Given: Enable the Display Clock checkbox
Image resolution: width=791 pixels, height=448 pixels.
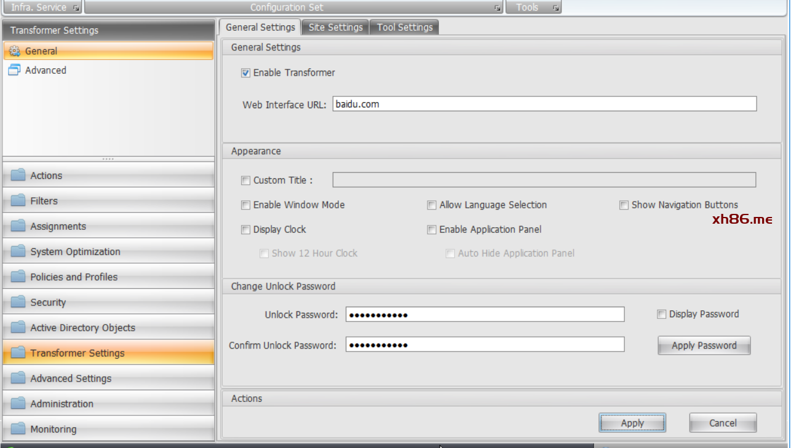Looking at the screenshot, I should [246, 230].
